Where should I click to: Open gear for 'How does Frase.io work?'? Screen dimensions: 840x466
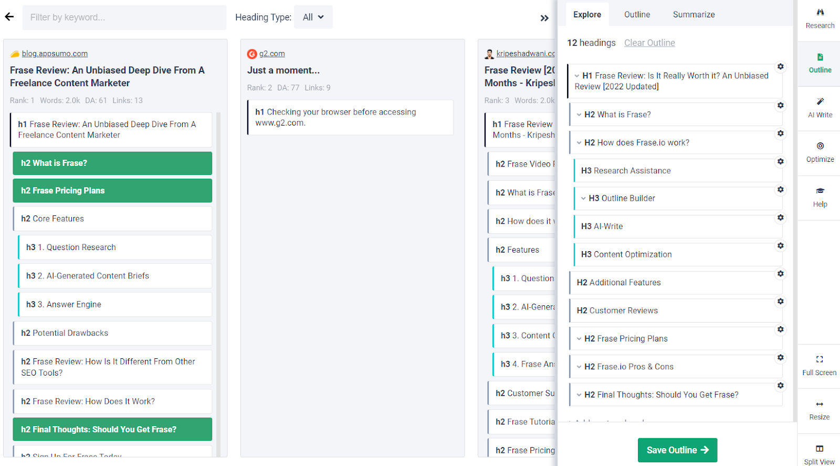(781, 133)
